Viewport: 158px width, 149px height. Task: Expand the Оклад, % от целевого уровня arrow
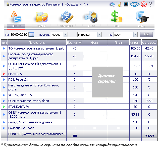coord(4,122)
